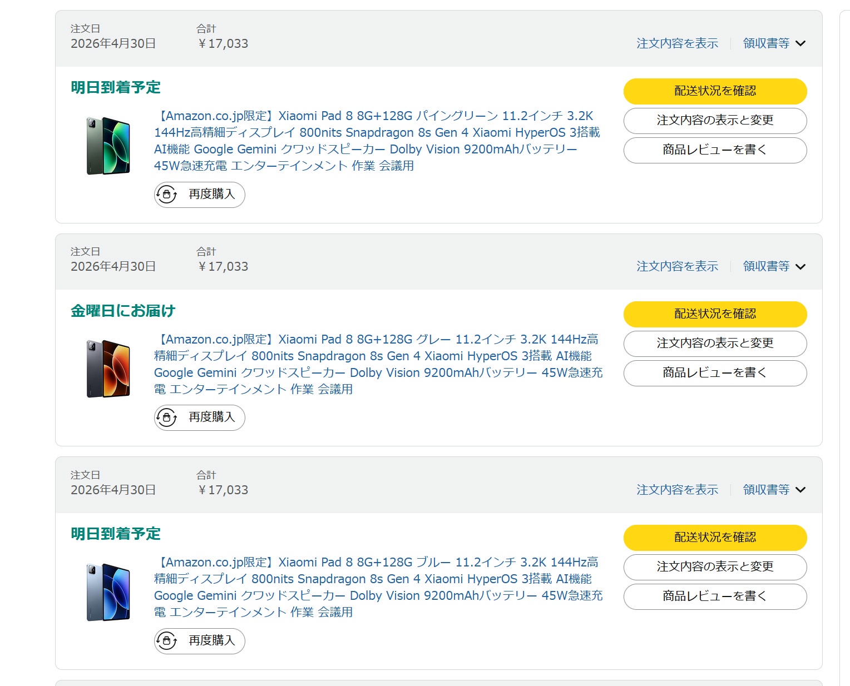
Task: Expand 領収書等 dropdown for the Pine Green tablet order
Action: click(774, 43)
